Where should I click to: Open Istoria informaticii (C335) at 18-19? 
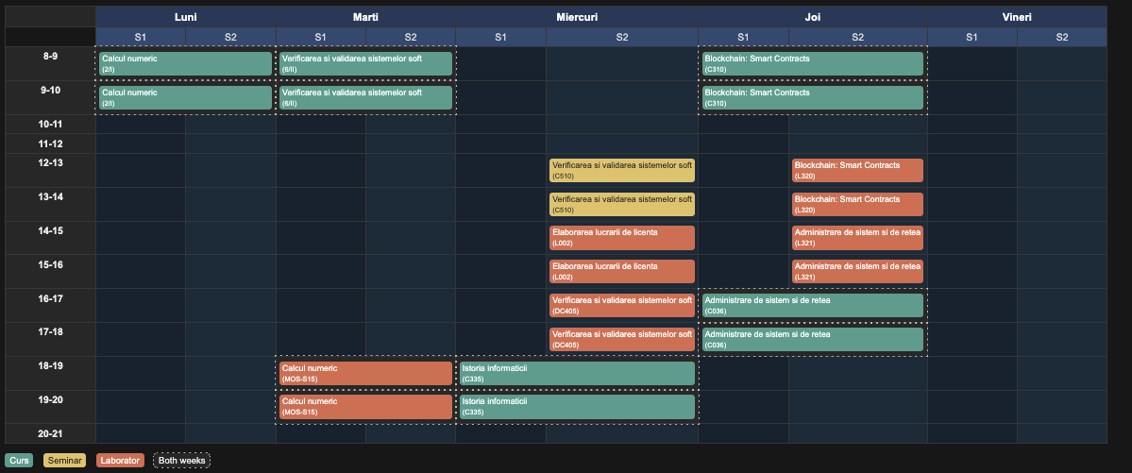tap(577, 373)
